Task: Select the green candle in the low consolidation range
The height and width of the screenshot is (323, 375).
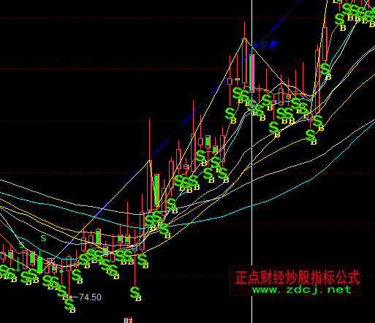Action: 98,236
